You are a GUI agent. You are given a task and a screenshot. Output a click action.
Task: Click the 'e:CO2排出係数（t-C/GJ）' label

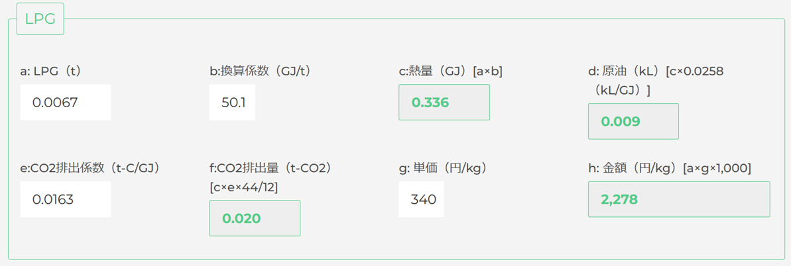[x=91, y=168]
